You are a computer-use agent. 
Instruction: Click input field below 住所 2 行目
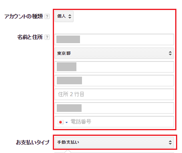click(x=114, y=108)
